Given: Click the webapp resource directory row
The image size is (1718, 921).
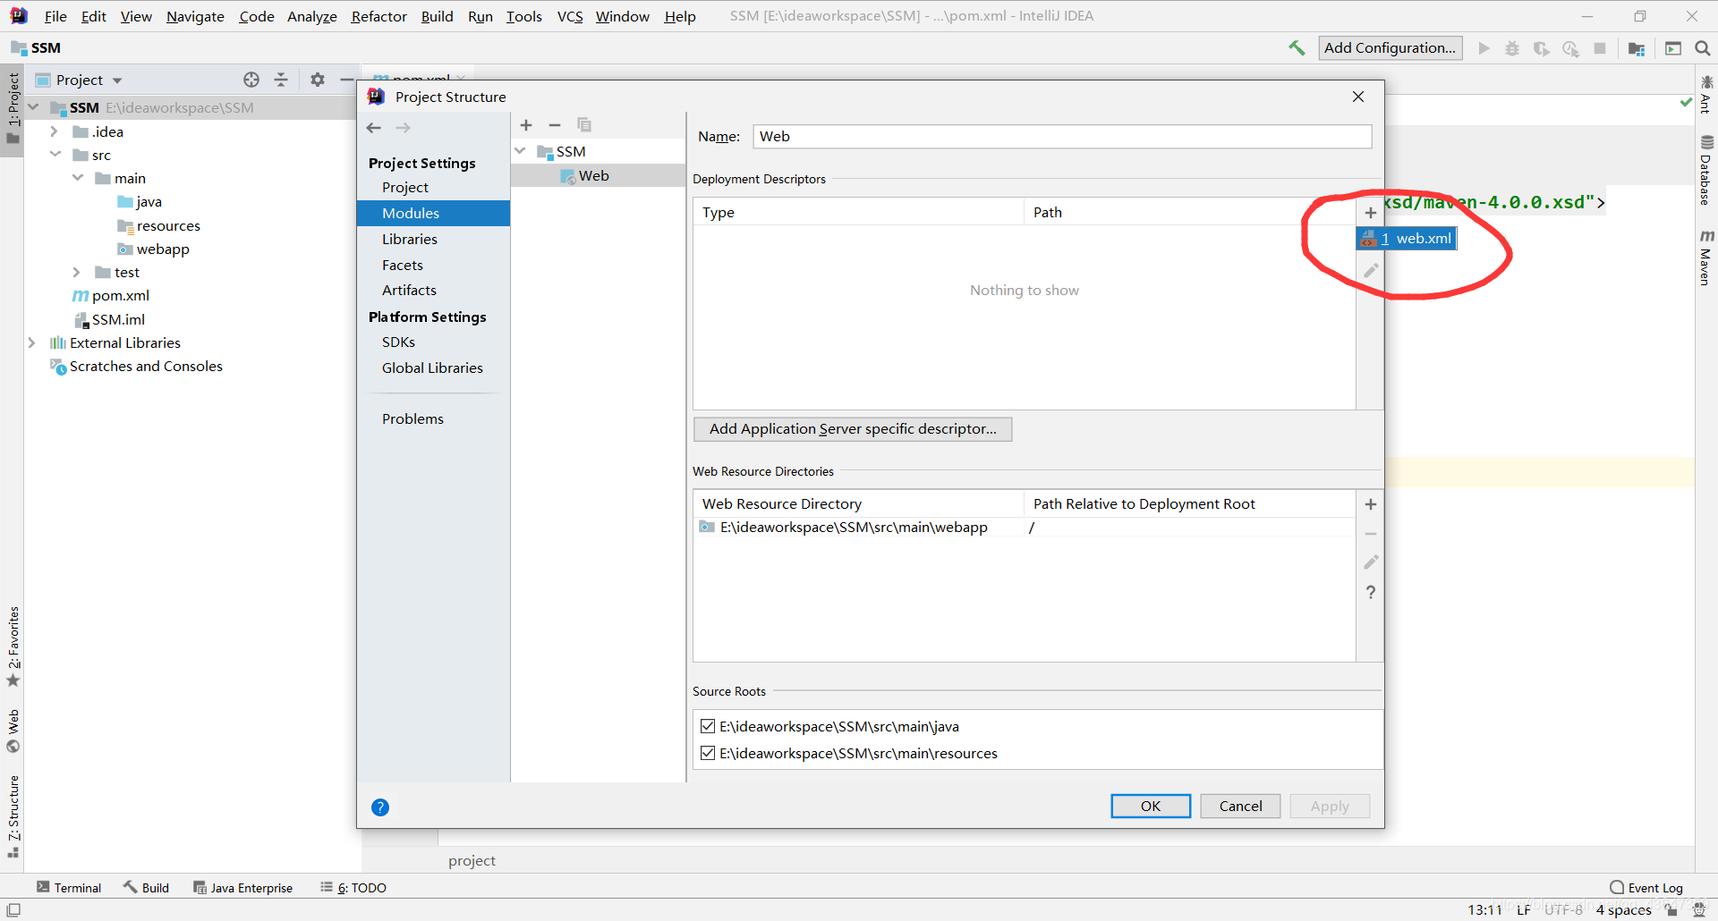Looking at the screenshot, I should 1024,527.
